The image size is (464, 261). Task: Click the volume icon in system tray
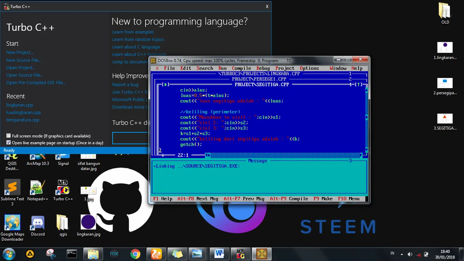coord(410,254)
